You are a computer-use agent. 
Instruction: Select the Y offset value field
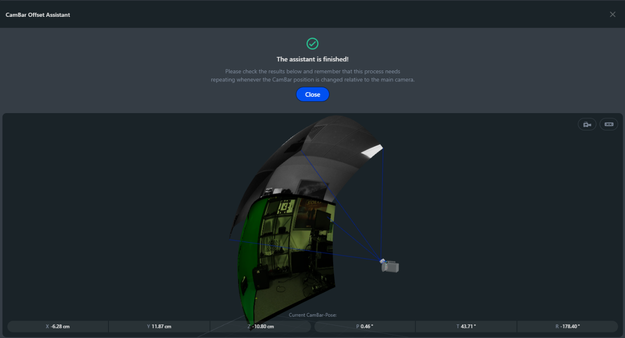159,326
